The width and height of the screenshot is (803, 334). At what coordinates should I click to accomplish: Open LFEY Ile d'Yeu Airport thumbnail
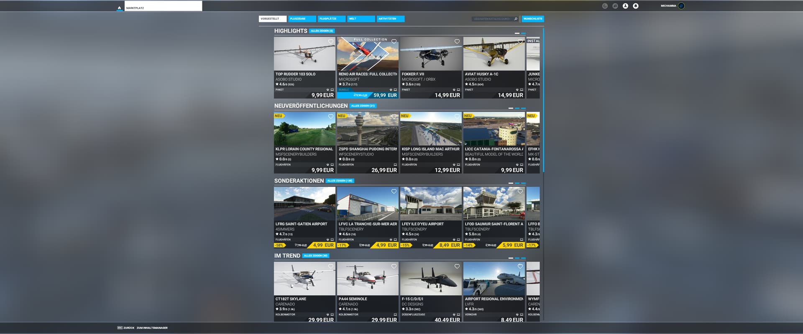431,203
